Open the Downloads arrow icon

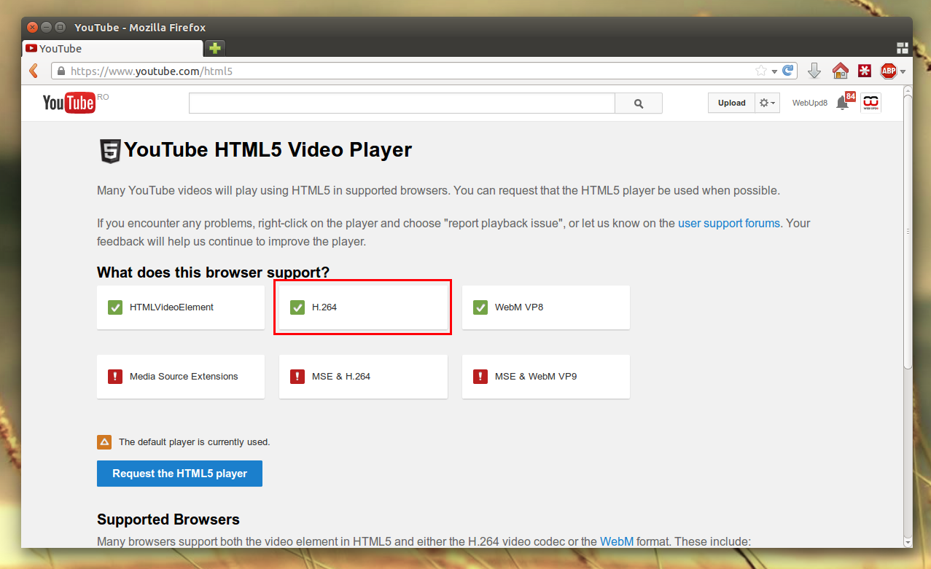815,71
